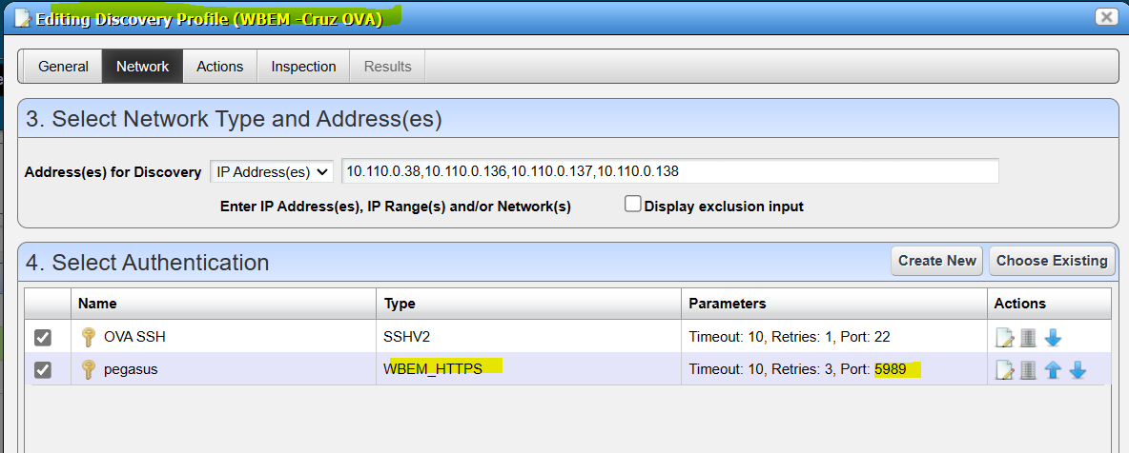Open the Actions tab
Image resolution: width=1129 pixels, height=453 pixels.
click(219, 67)
